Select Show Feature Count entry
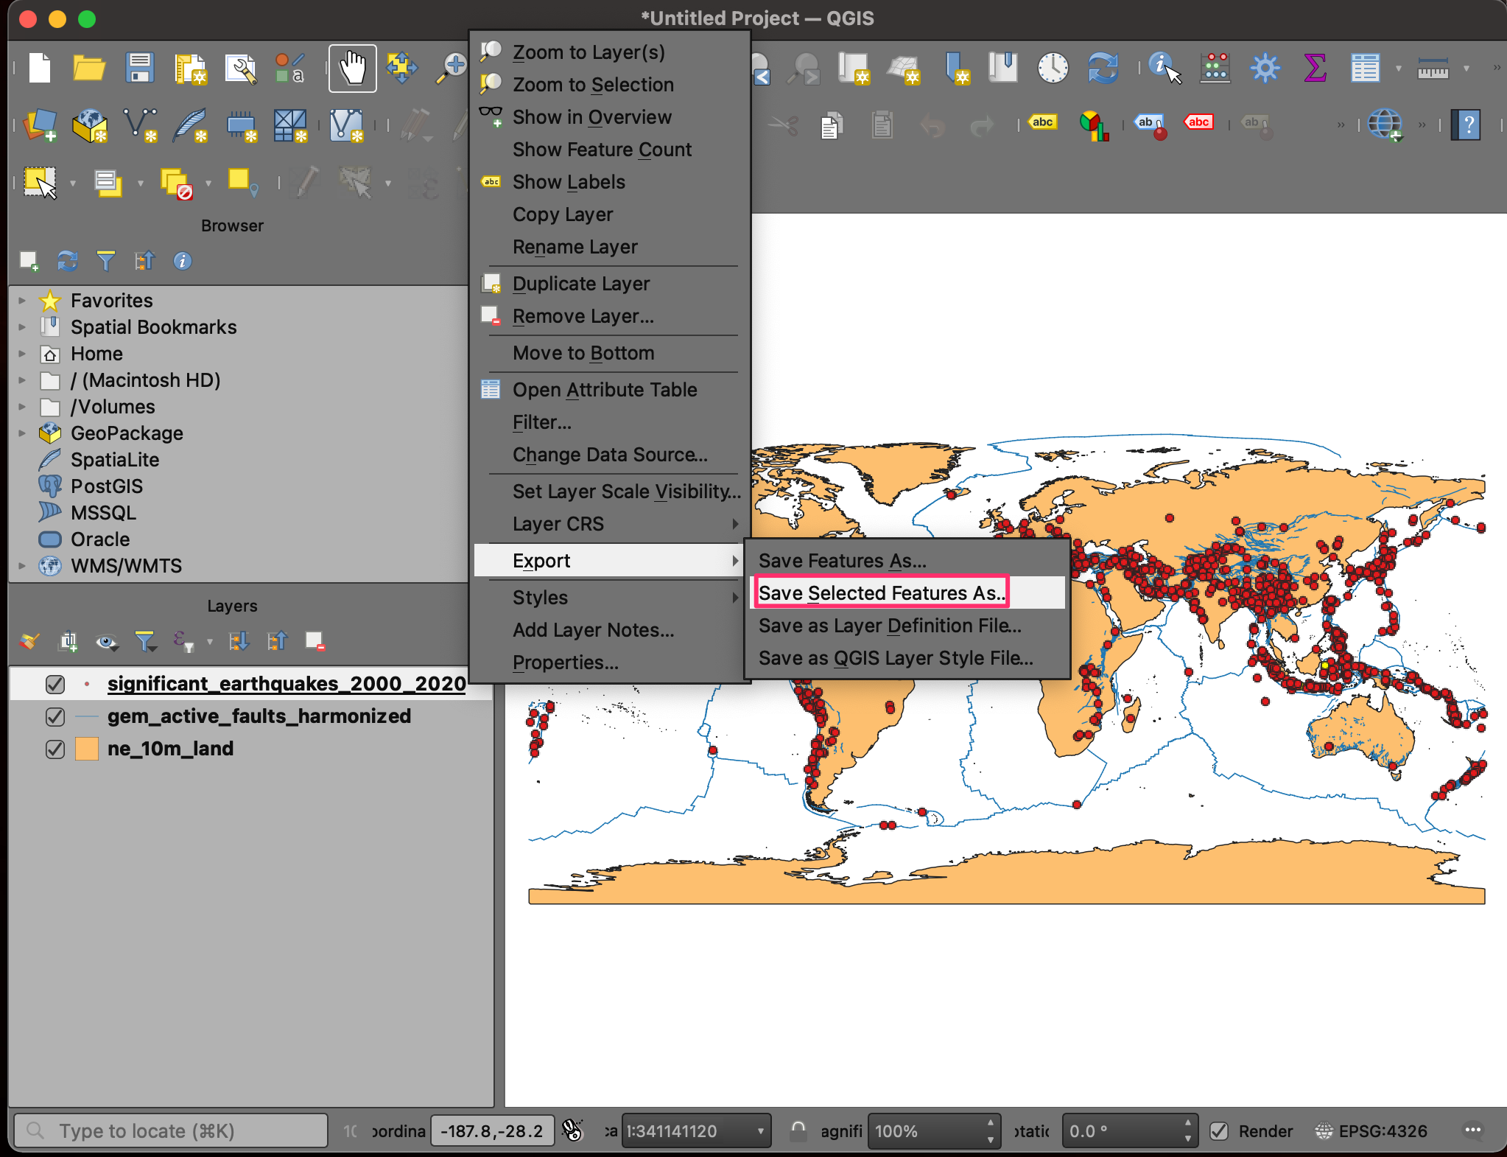 point(610,150)
